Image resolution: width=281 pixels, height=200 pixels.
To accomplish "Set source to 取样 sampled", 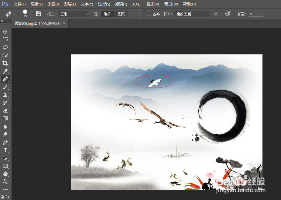I will pos(108,14).
